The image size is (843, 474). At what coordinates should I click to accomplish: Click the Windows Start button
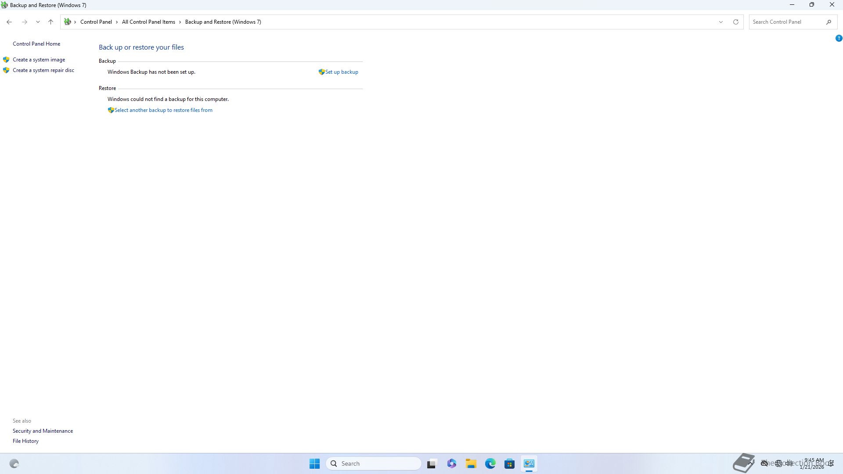click(314, 463)
